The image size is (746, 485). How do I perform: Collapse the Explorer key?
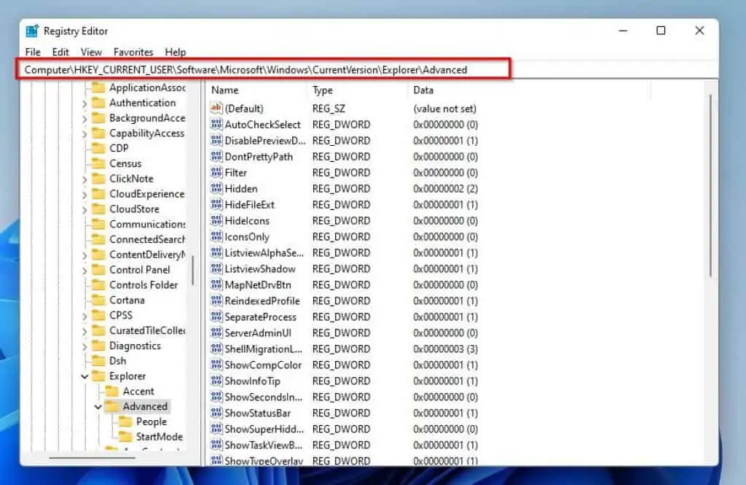click(x=85, y=376)
